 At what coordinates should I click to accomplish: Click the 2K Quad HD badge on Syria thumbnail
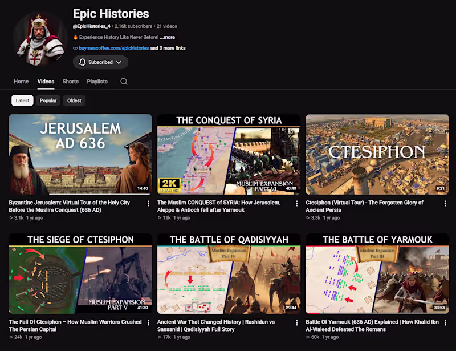tap(169, 185)
